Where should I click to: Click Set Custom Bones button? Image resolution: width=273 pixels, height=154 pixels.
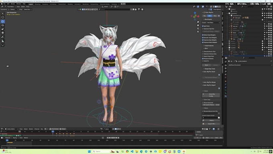(209, 105)
